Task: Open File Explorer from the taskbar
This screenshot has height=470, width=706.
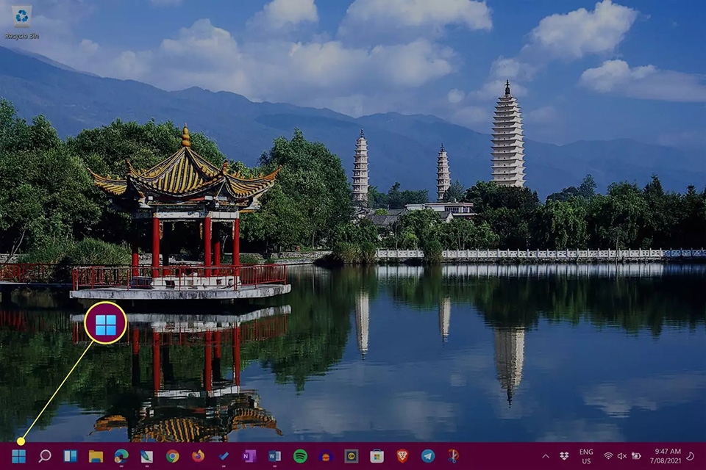Action: 94,457
